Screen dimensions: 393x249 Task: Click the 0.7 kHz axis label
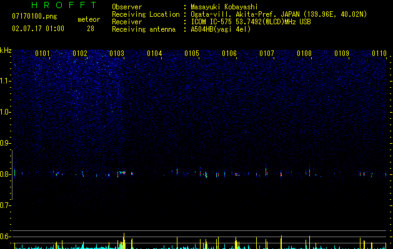pos(5,205)
